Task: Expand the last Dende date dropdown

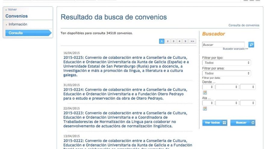Action: [248, 87]
